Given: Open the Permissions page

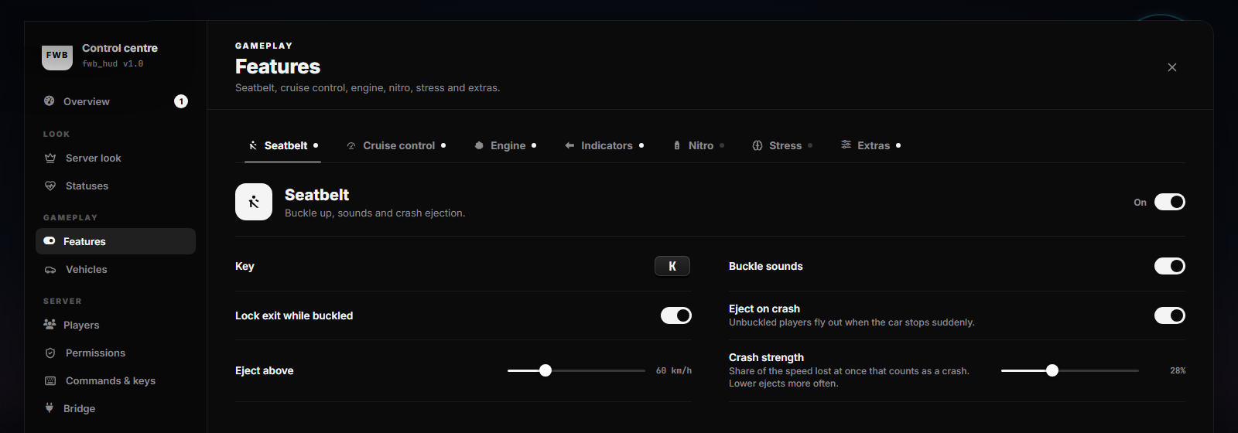Looking at the screenshot, I should 115,353.
